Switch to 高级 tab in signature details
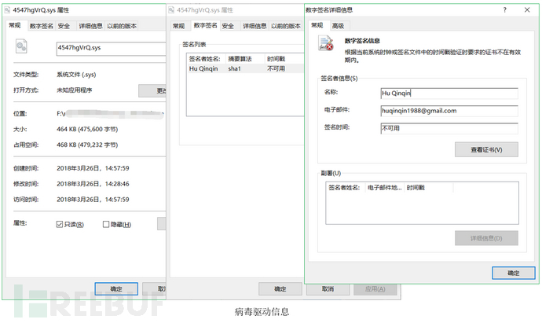The height and width of the screenshot is (323, 542). (x=338, y=25)
